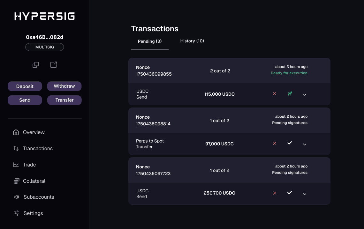Reject the Perps to Spot transfer
The image size is (364, 229).
point(274,144)
